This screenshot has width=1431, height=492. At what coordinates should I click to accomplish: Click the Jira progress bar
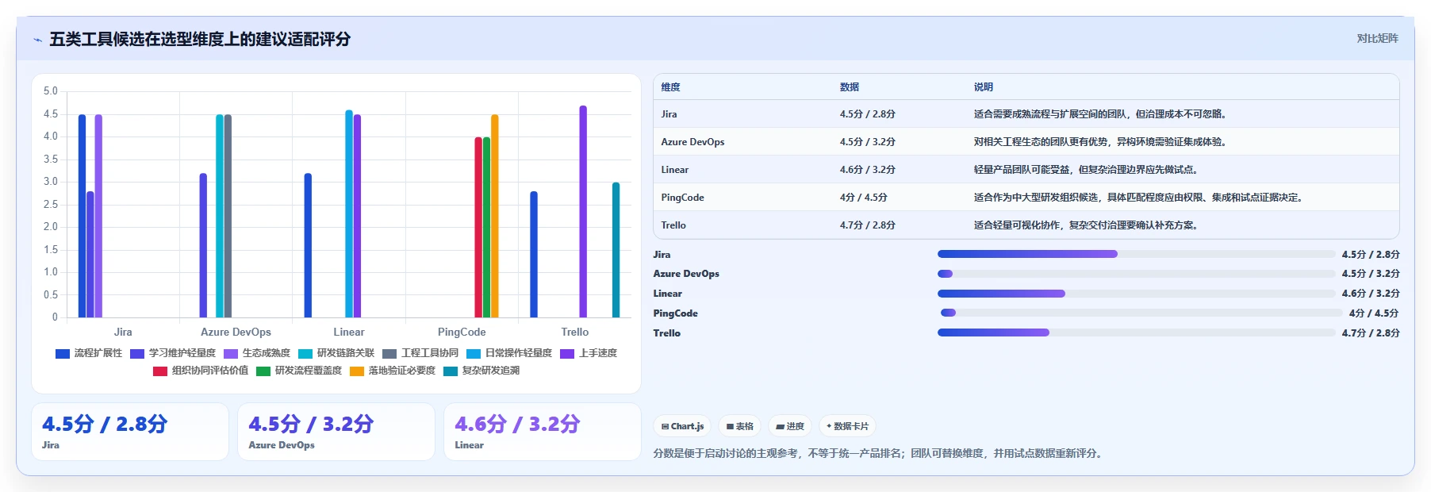click(1136, 254)
